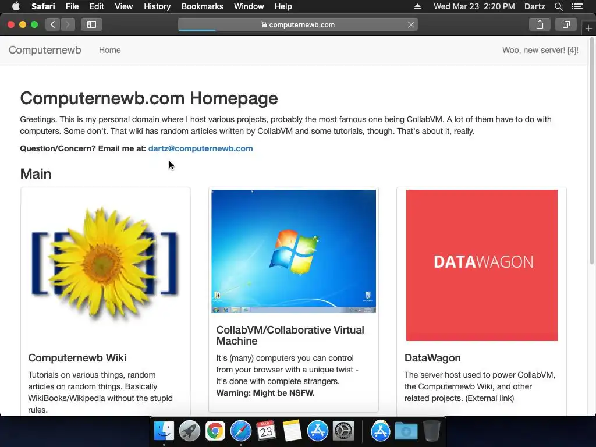The height and width of the screenshot is (447, 596).
Task: Open the Downloads folder in Dock
Action: (406, 431)
